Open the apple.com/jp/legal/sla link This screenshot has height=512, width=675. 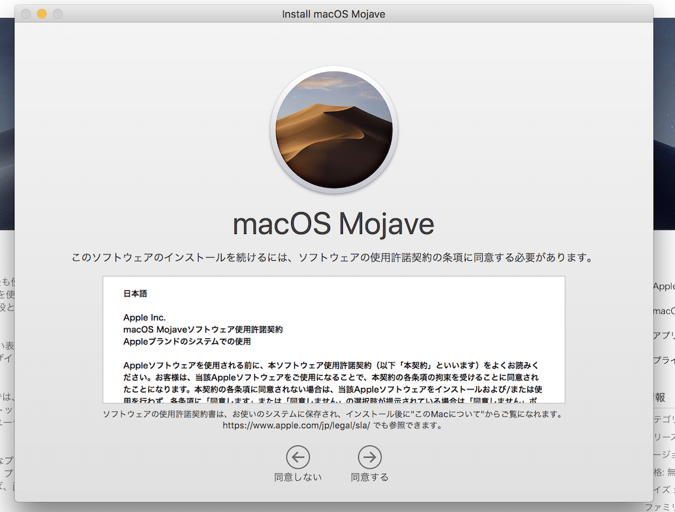[x=296, y=425]
